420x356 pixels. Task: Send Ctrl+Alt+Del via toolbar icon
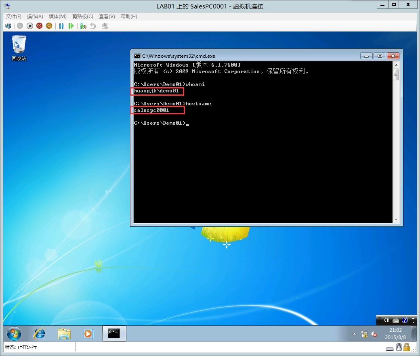click(x=8, y=26)
